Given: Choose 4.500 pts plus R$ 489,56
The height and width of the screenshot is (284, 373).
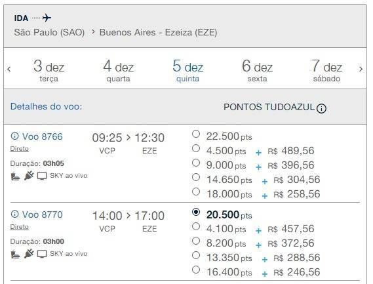Looking at the screenshot, I should [196, 148].
